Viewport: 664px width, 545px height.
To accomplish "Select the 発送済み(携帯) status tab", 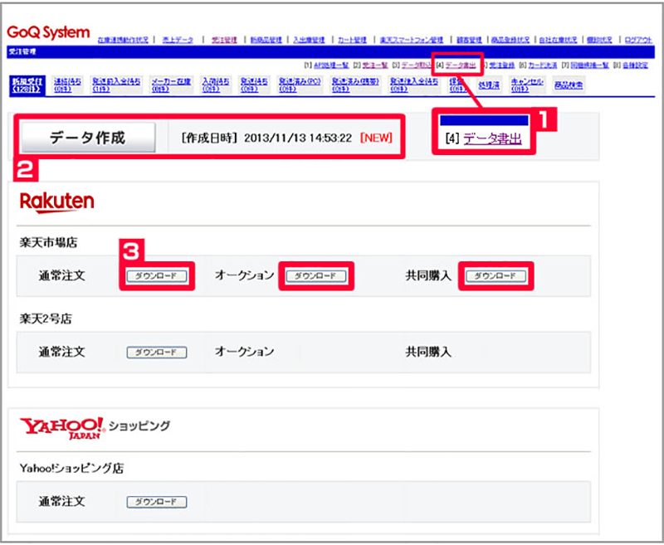I will pos(355,85).
